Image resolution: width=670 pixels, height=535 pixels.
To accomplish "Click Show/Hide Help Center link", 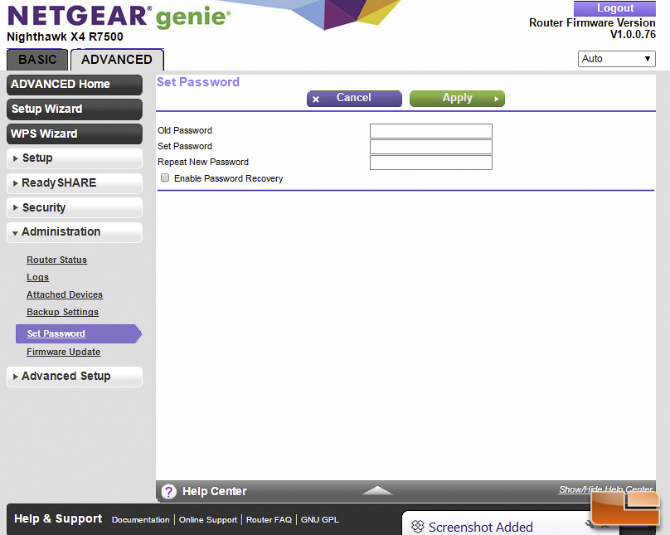I will (605, 489).
